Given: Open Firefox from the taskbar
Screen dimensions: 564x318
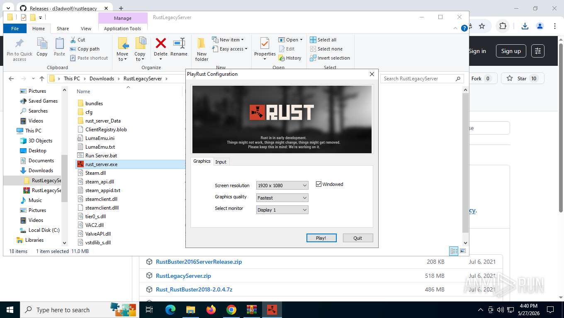Looking at the screenshot, I should pyautogui.click(x=211, y=309).
